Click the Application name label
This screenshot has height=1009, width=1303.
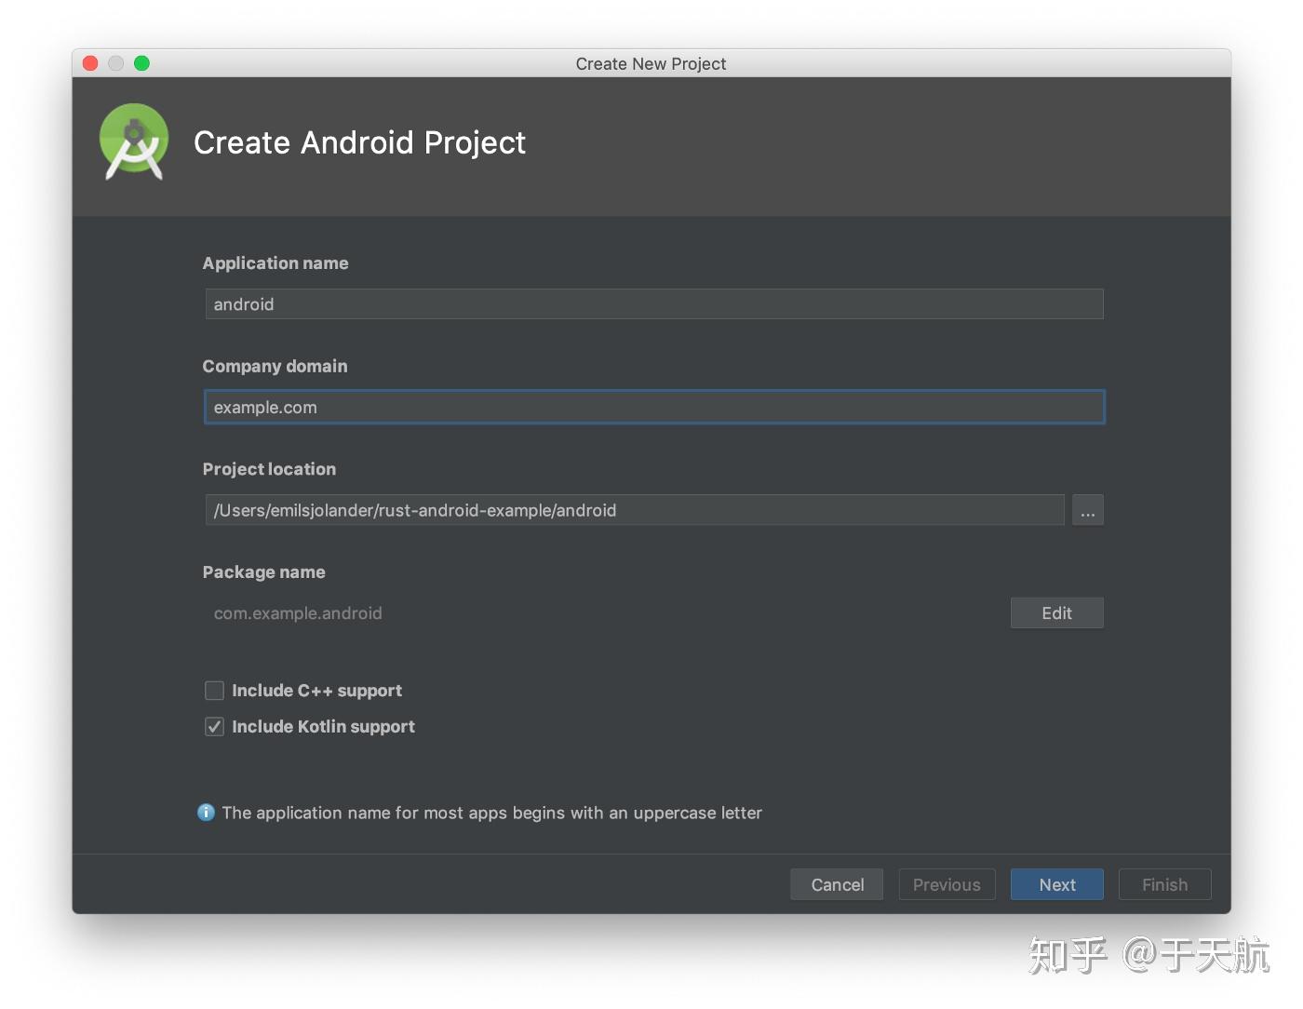[275, 263]
